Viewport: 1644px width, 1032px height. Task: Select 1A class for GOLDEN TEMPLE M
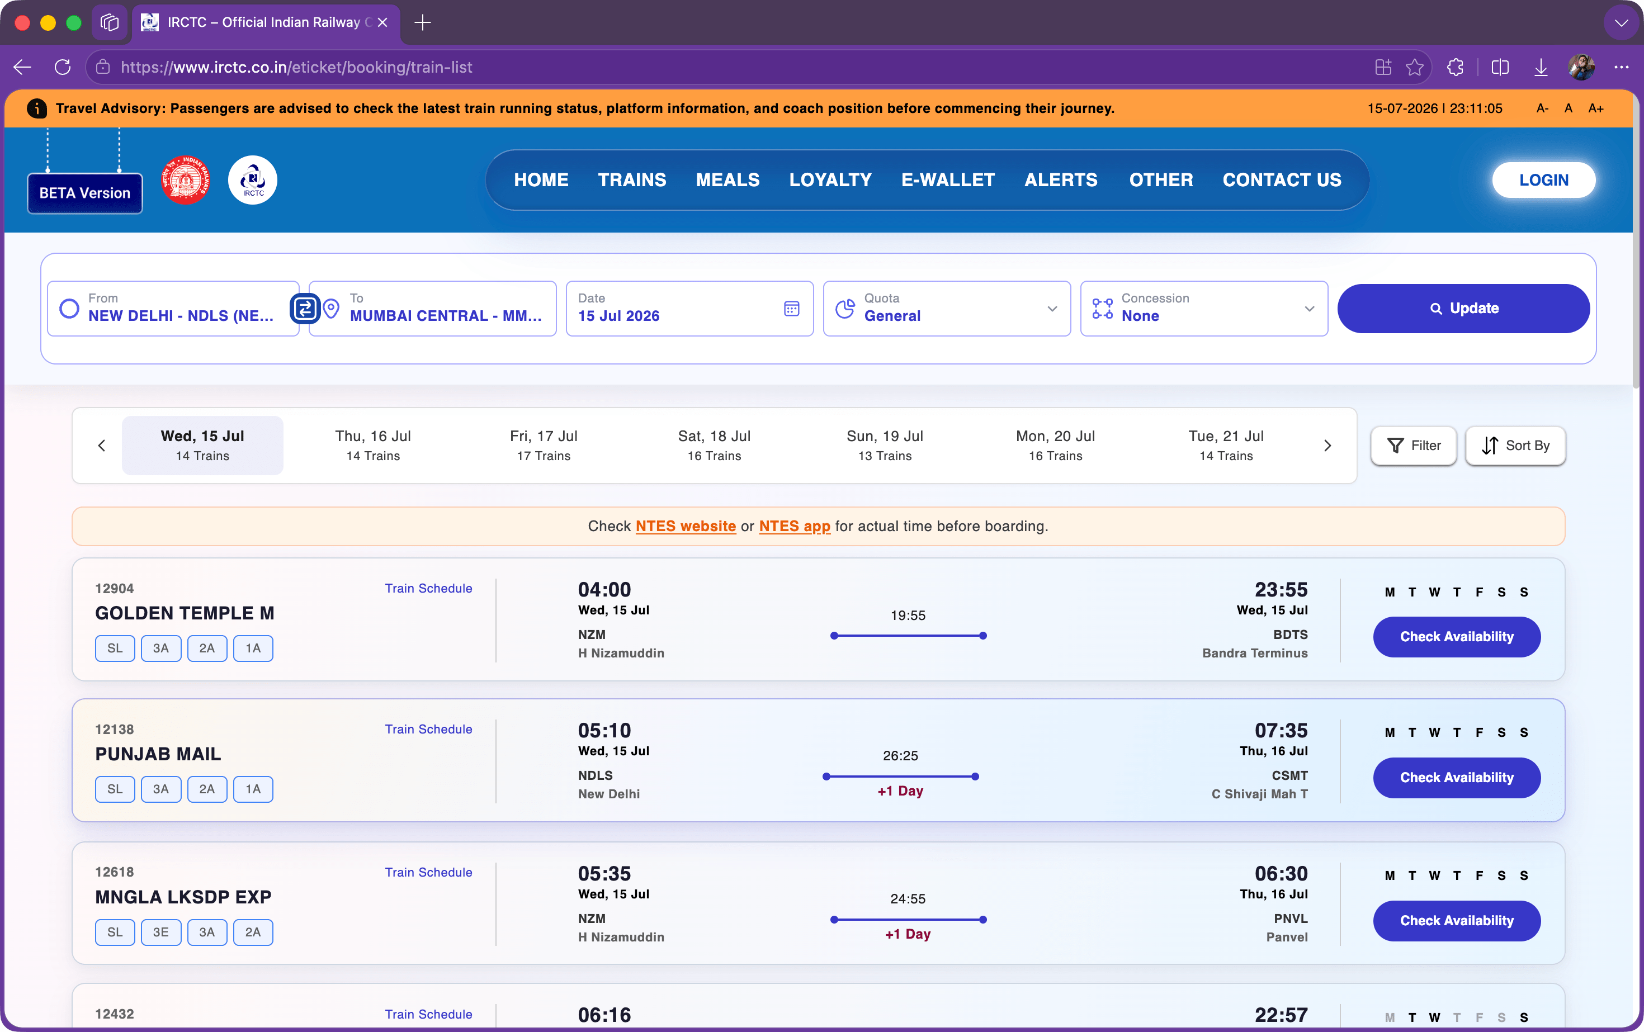(253, 648)
